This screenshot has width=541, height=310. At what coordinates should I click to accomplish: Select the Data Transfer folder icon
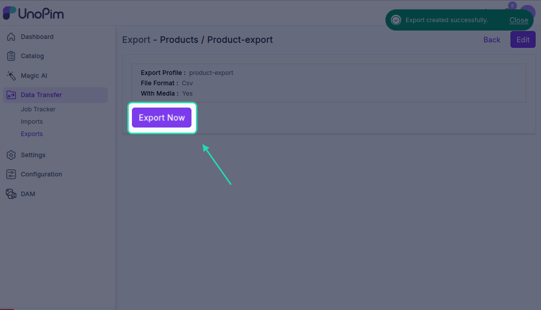11,95
